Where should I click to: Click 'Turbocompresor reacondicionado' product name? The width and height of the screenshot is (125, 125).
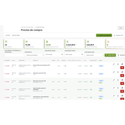point(41,97)
